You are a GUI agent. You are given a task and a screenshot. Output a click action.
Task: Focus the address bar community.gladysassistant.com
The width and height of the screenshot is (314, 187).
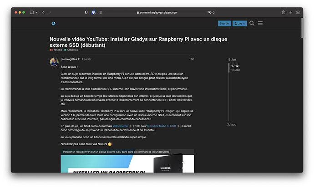point(157,12)
